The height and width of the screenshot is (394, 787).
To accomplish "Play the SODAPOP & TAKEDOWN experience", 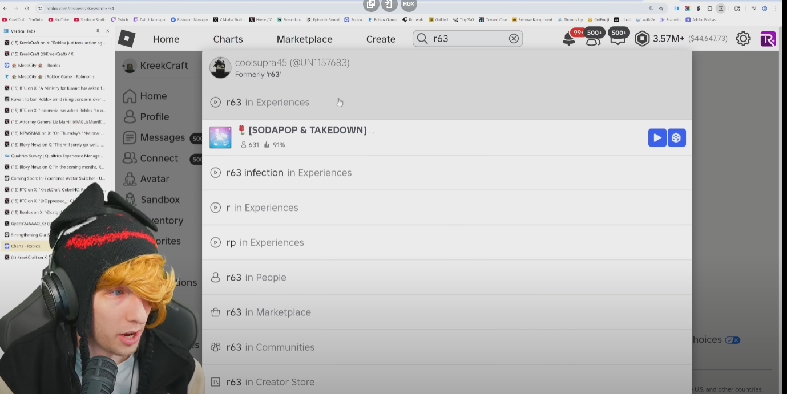I will point(657,137).
